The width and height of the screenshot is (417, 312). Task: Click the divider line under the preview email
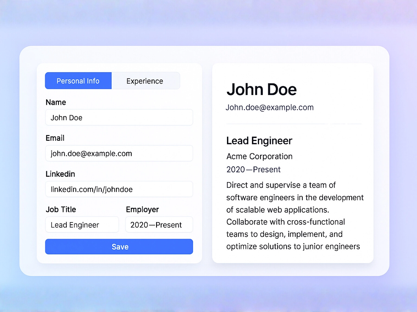(x=293, y=124)
